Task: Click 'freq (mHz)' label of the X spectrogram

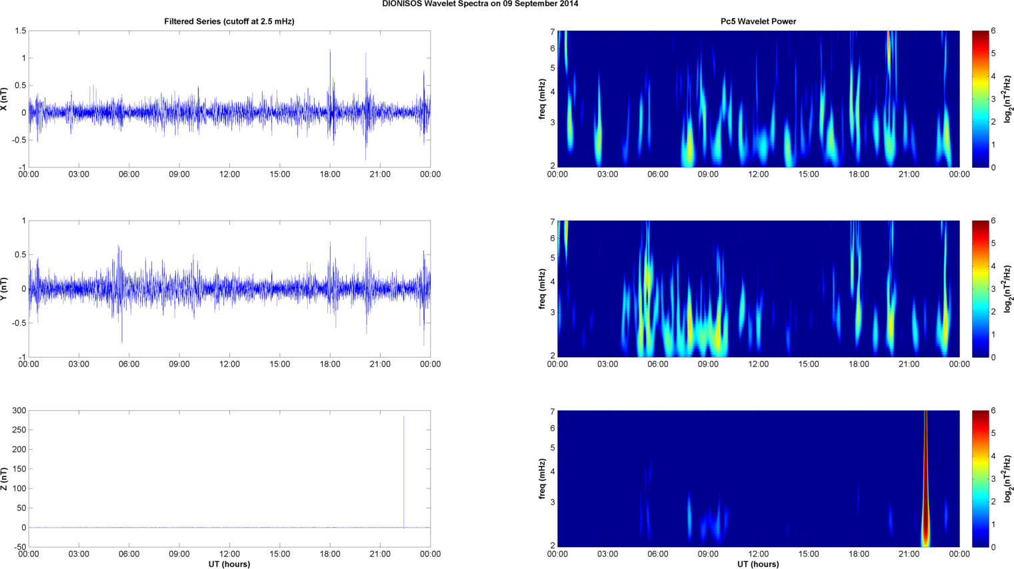Action: [543, 99]
